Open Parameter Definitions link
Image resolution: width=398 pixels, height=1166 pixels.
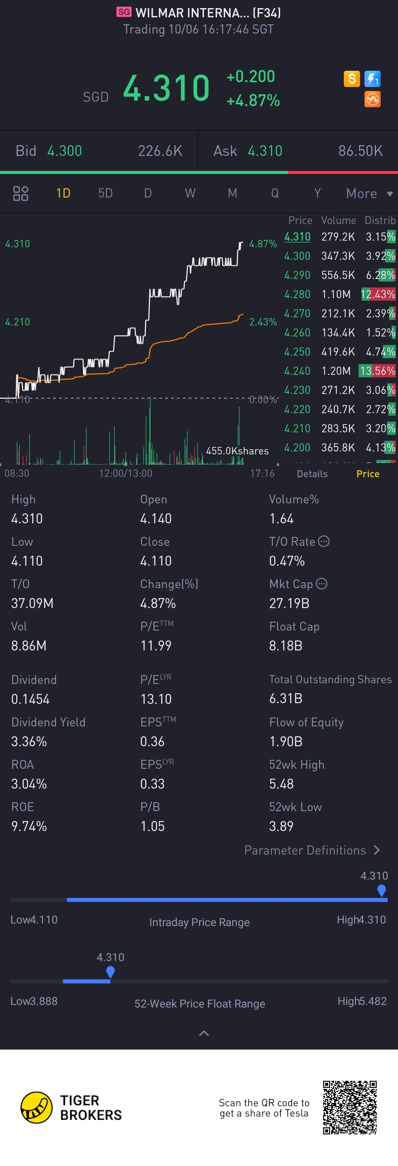312,850
